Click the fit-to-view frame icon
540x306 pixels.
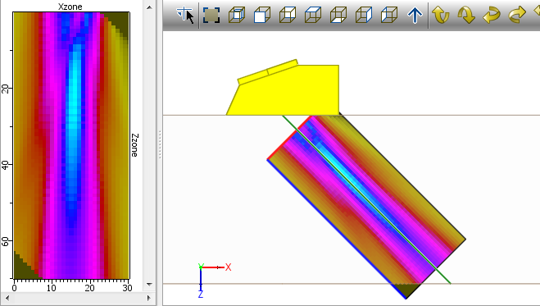click(x=211, y=15)
